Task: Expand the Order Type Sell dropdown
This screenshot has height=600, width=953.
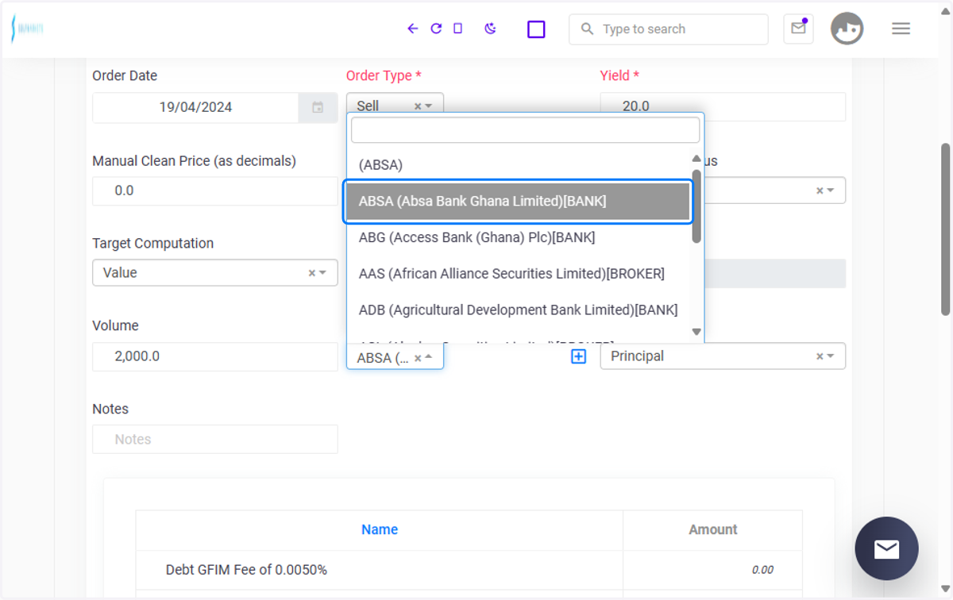Action: click(x=429, y=106)
